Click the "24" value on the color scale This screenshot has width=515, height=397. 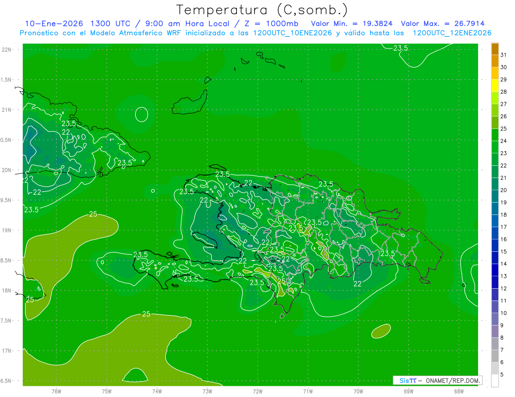(503, 141)
